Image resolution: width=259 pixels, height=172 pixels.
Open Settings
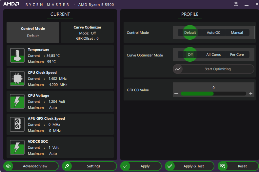click(x=90, y=166)
